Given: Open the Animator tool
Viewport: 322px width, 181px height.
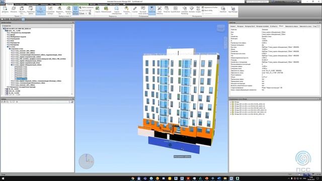Looking at the screenshot, I should click(x=192, y=10).
